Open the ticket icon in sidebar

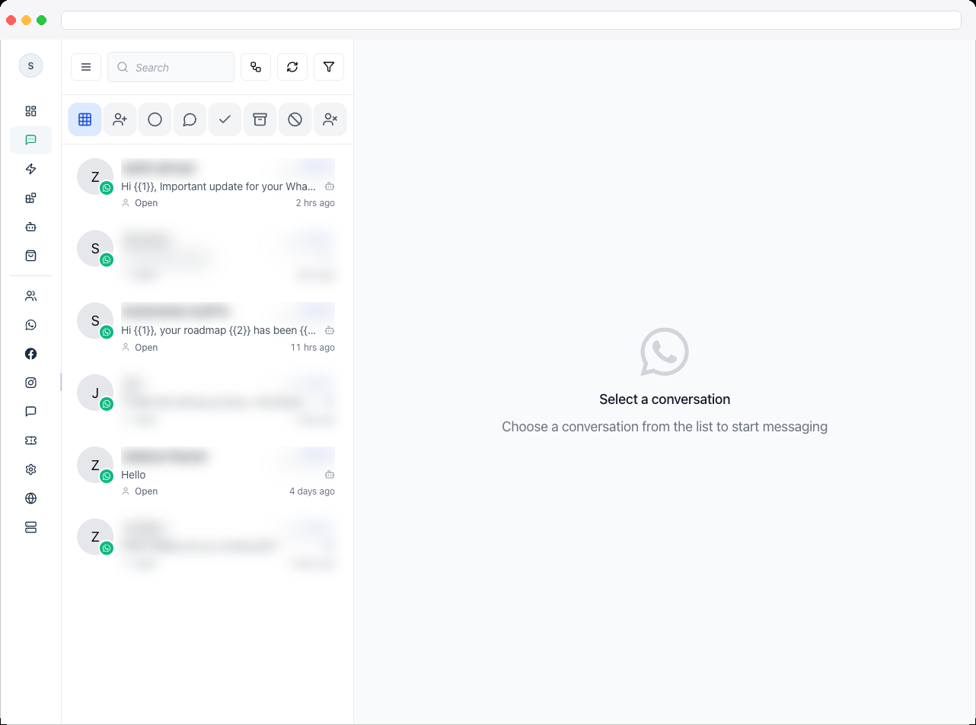click(x=30, y=440)
